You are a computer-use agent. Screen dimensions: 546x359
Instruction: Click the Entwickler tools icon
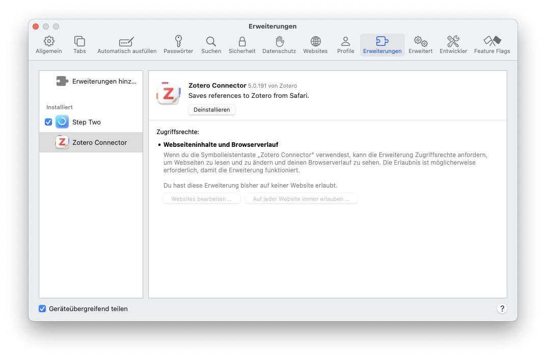(x=453, y=41)
